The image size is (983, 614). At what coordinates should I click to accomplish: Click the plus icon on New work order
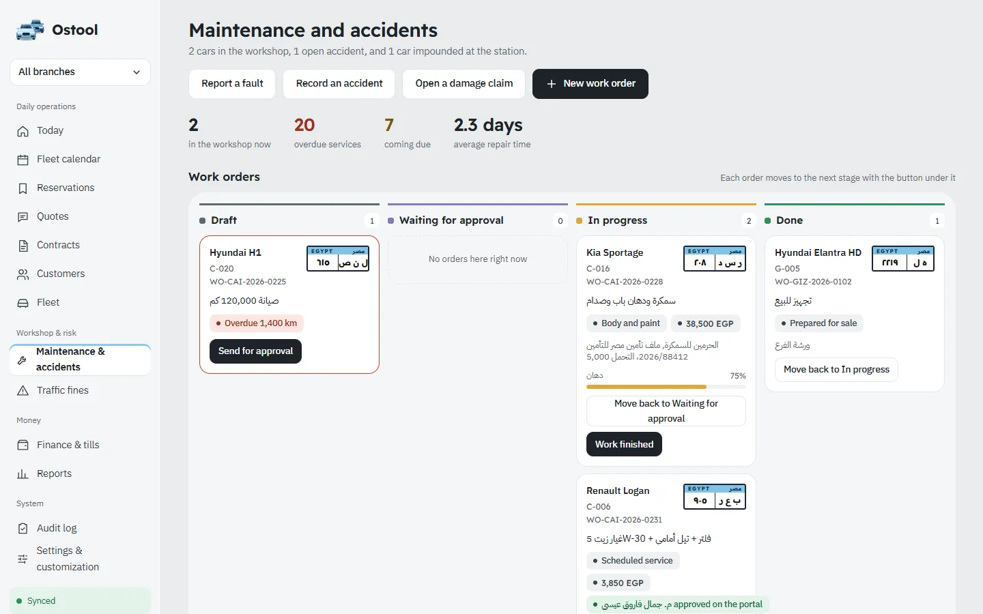[x=552, y=84]
